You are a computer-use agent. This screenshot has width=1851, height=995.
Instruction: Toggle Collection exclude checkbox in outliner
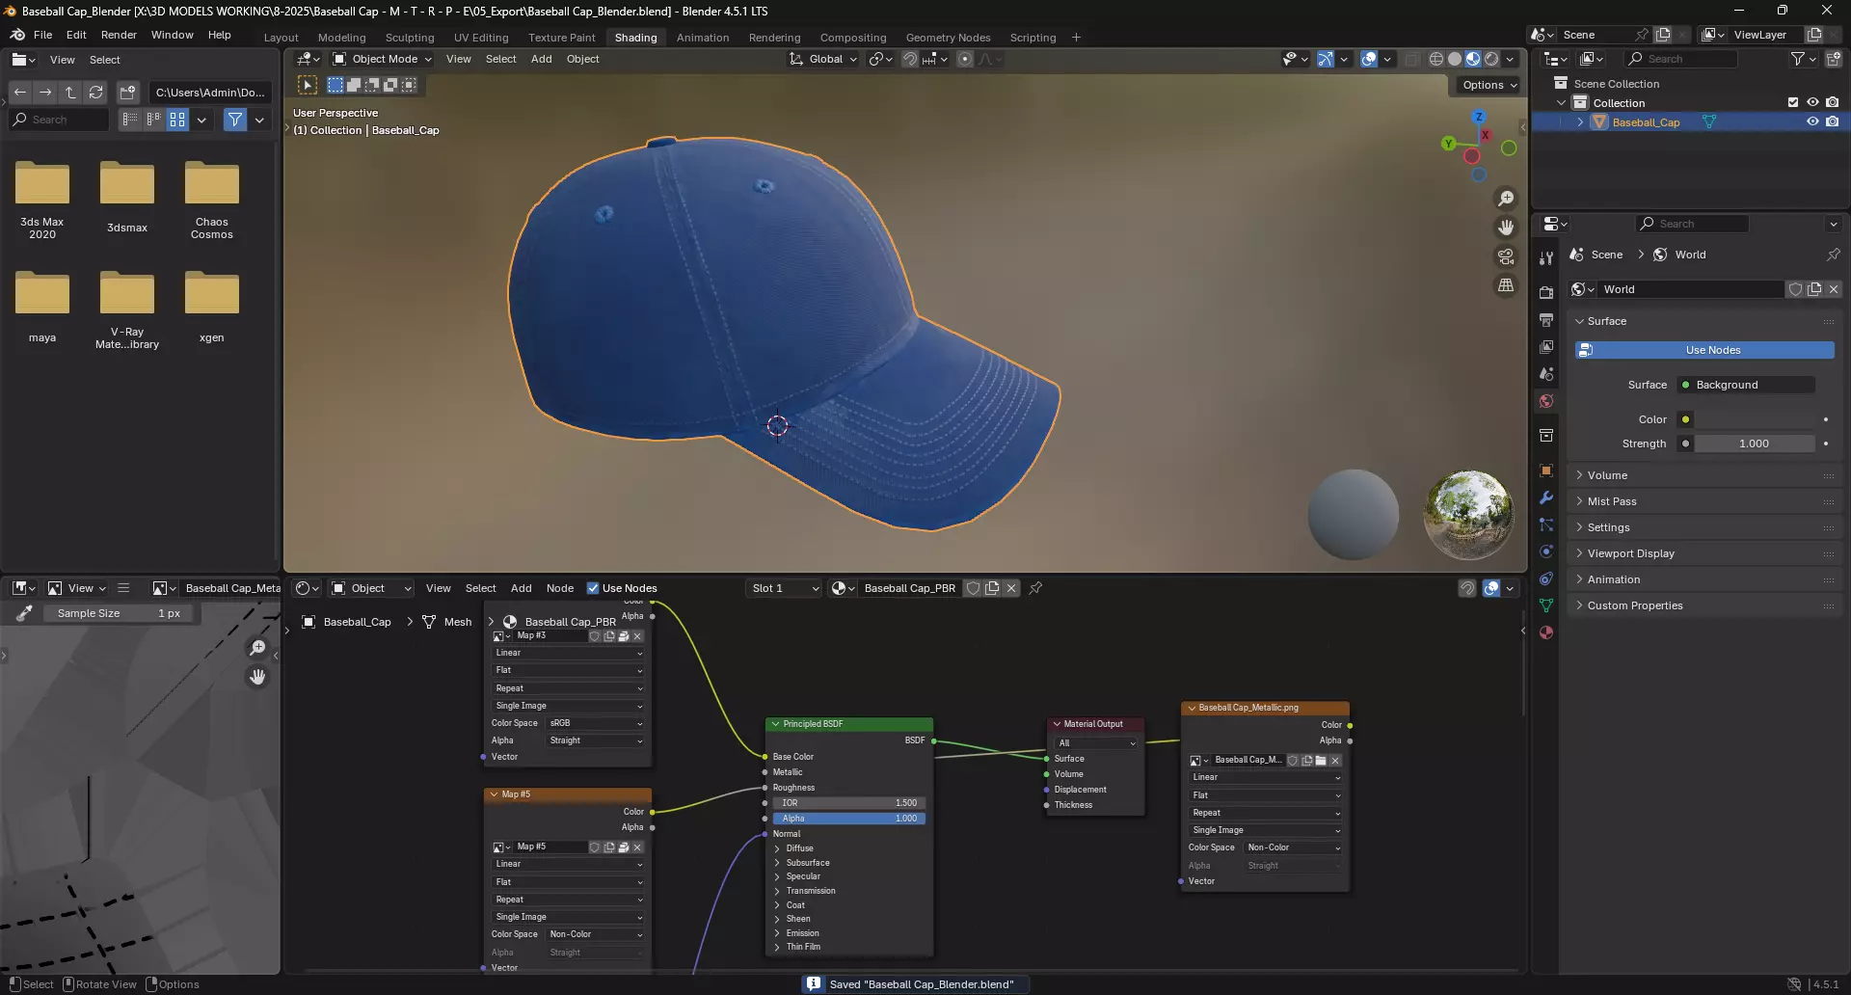[1793, 102]
